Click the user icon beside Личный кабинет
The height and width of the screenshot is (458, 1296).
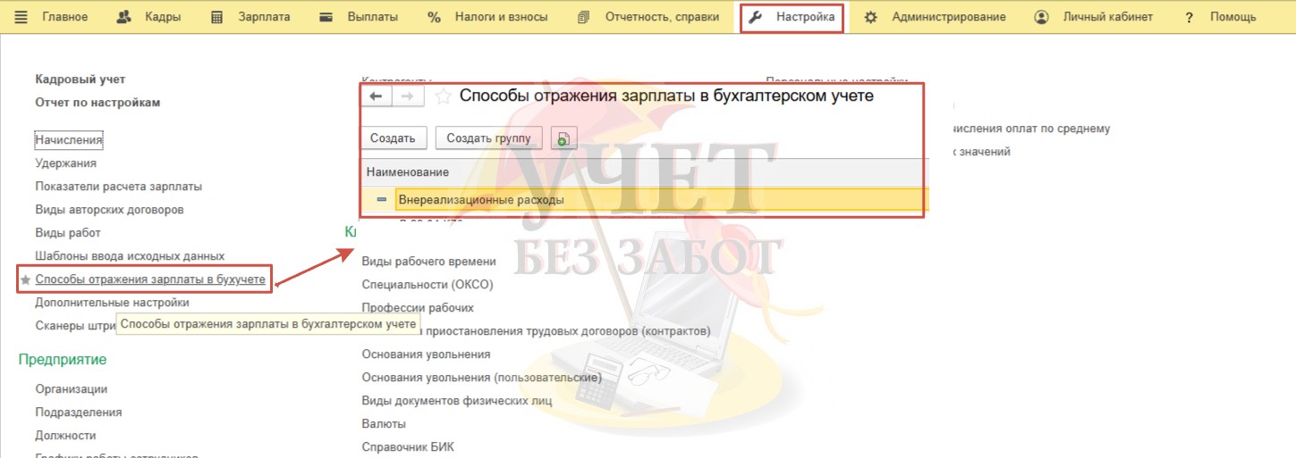1041,17
